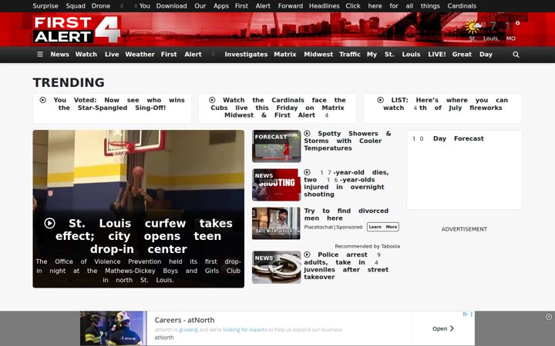
Task: Select Traffic in the navigation bar
Action: (x=350, y=55)
